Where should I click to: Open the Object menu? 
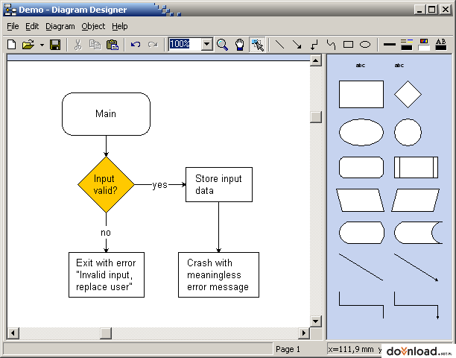click(x=93, y=26)
